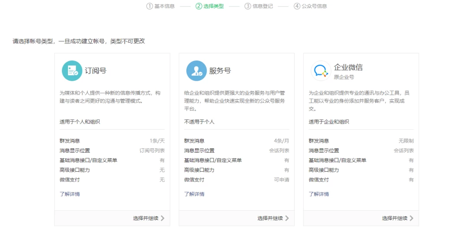Select the 选择类型 step label
This screenshot has height=229, width=468.
(x=214, y=6)
